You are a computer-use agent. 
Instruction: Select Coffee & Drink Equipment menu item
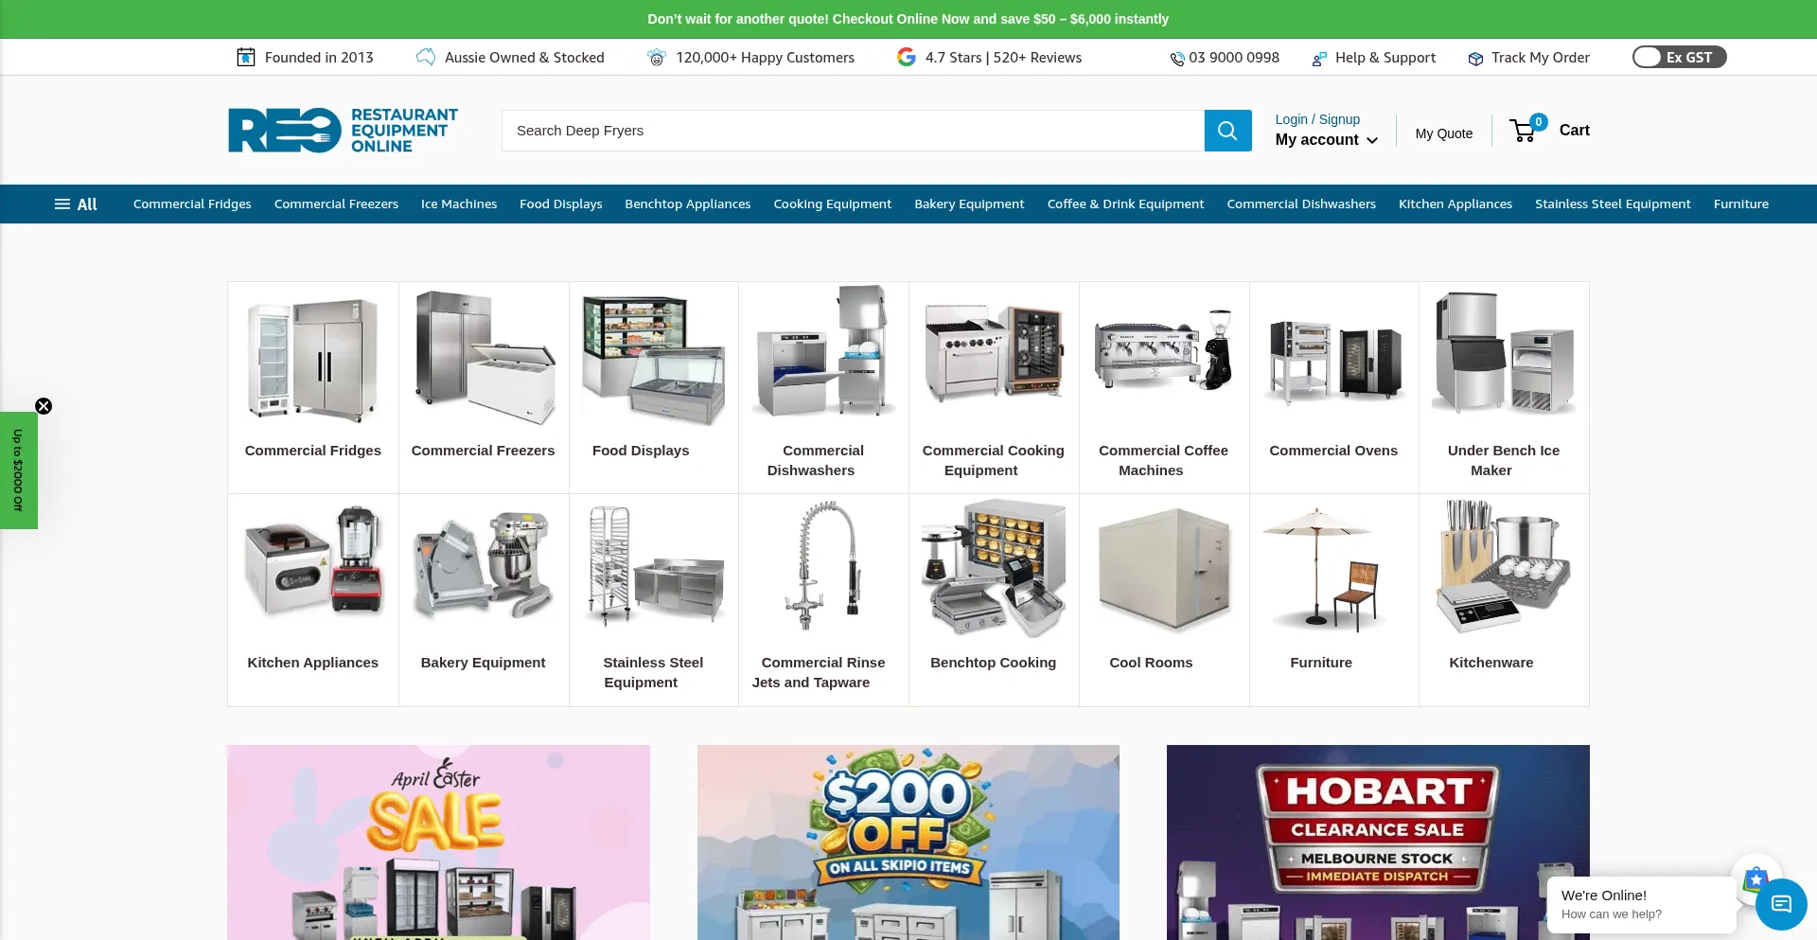pyautogui.click(x=1125, y=204)
